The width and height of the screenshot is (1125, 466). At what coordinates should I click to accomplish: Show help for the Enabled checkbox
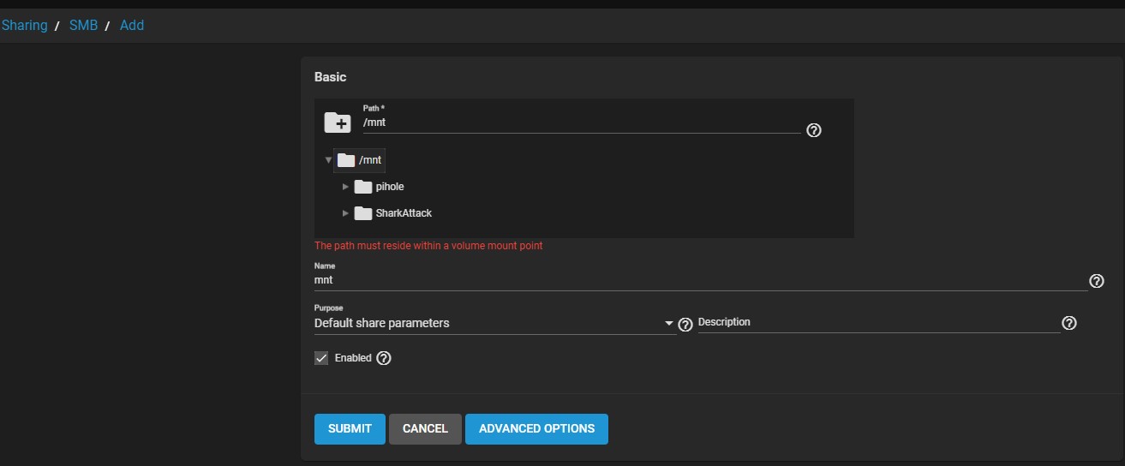coord(384,358)
